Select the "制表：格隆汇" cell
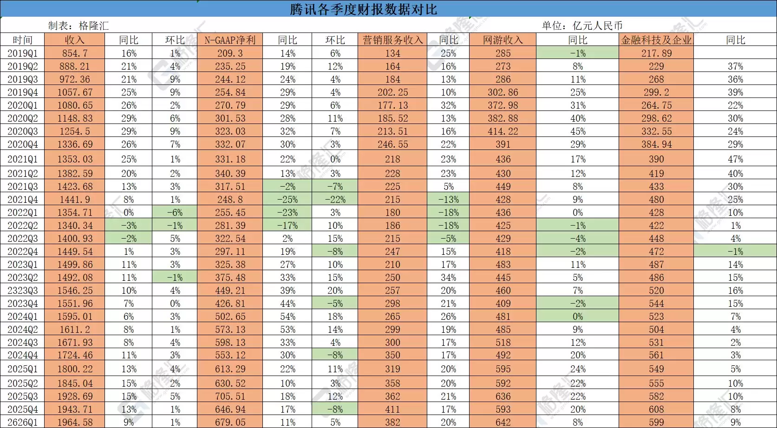This screenshot has width=777, height=428. (x=78, y=26)
